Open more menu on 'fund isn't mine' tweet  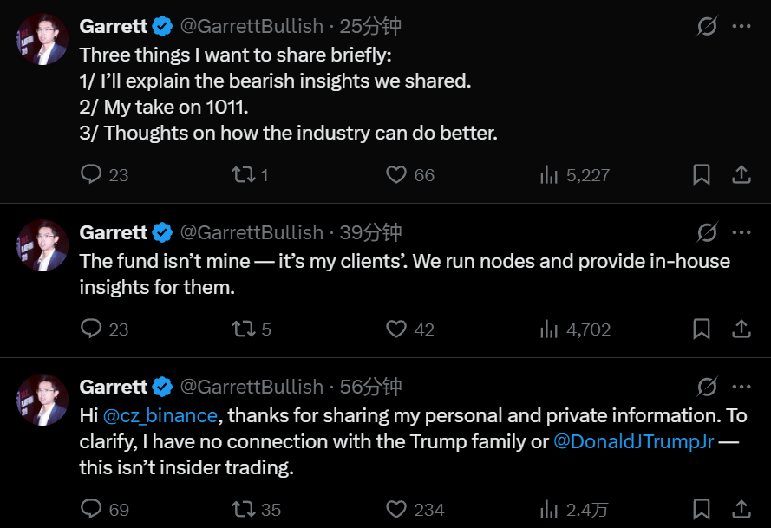tap(742, 232)
